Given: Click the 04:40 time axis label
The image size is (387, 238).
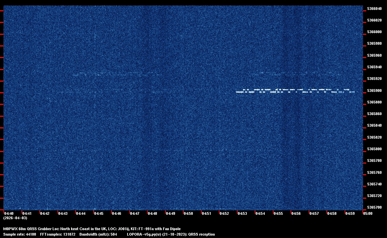Looking at the screenshot, I should [x=9, y=213].
